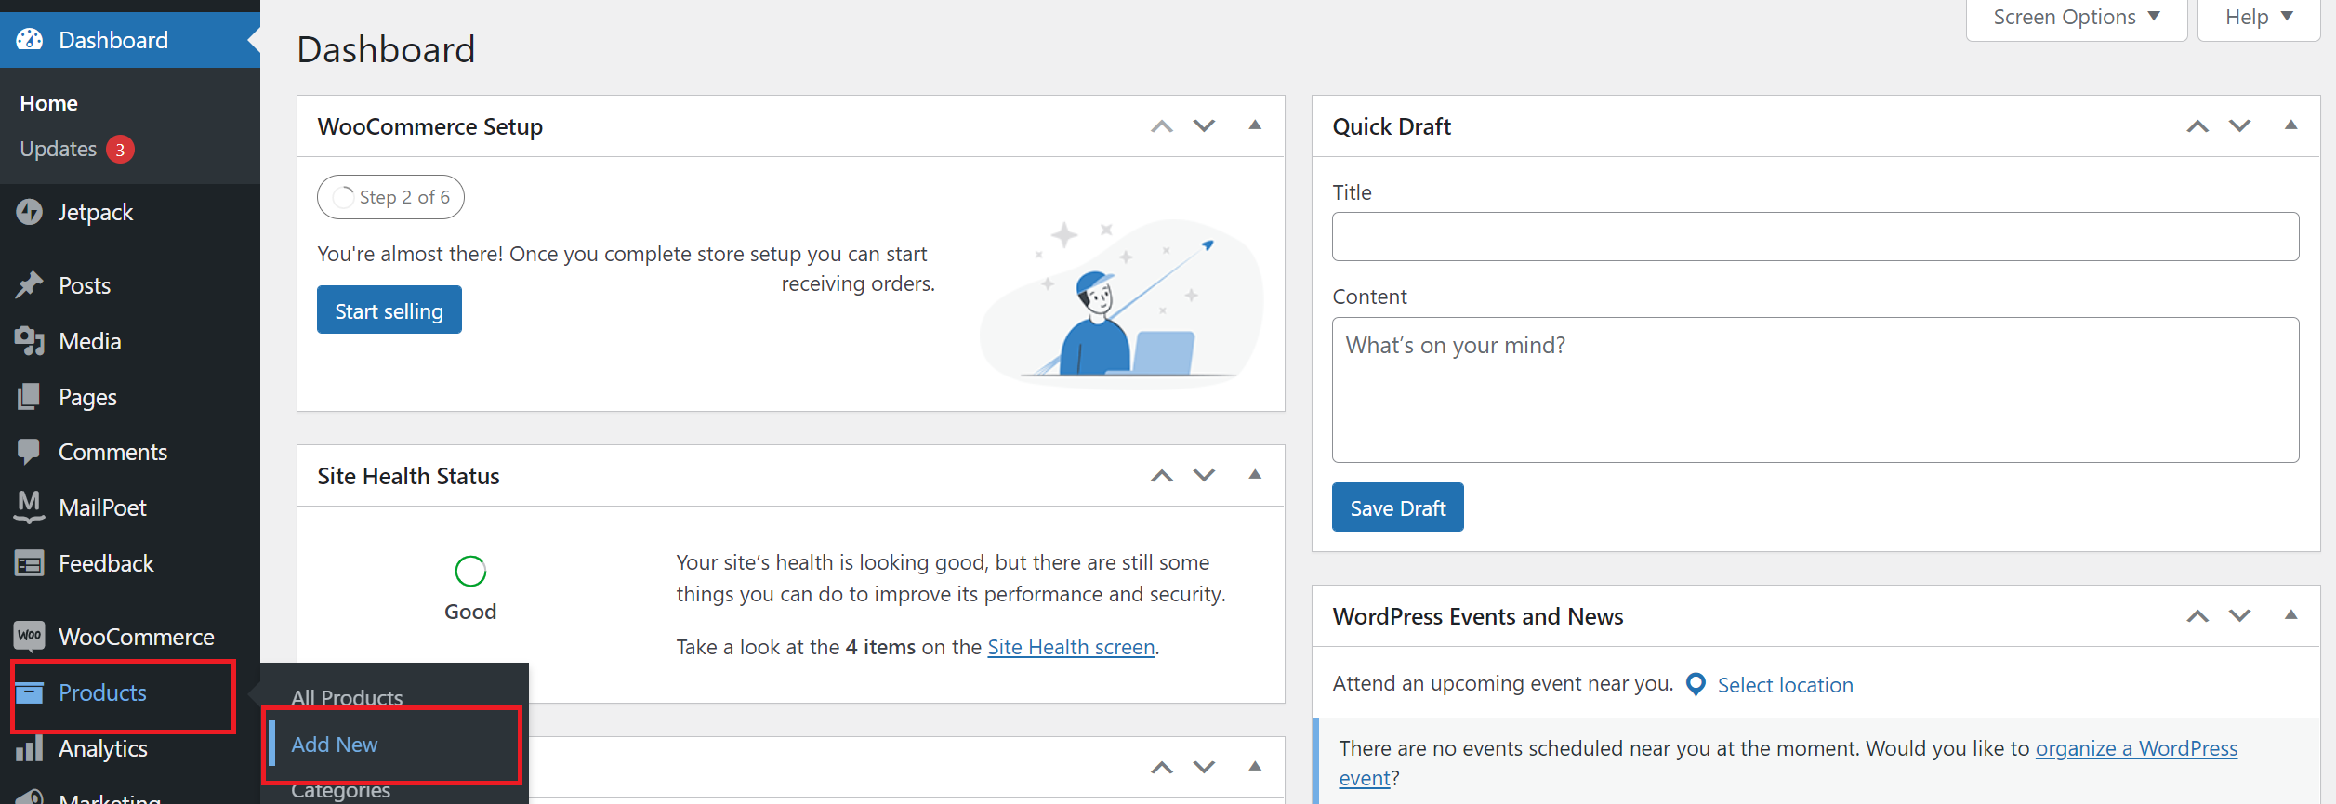Click the Dashboard gauge icon in sidebar
This screenshot has height=804, width=2336.
point(30,40)
